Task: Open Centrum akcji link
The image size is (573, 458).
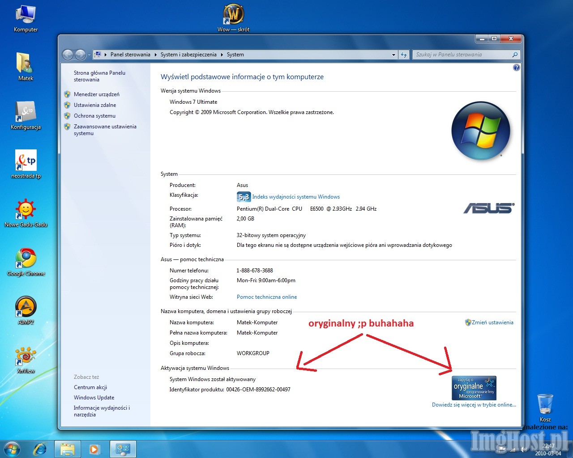Action: coord(90,387)
